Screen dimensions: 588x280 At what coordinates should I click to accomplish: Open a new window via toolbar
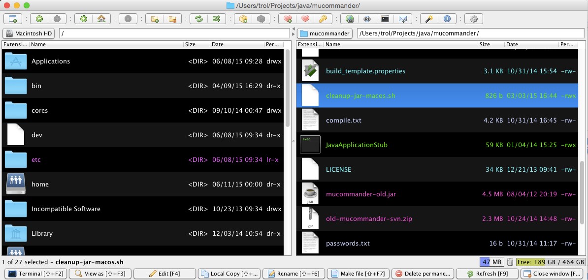[13, 19]
